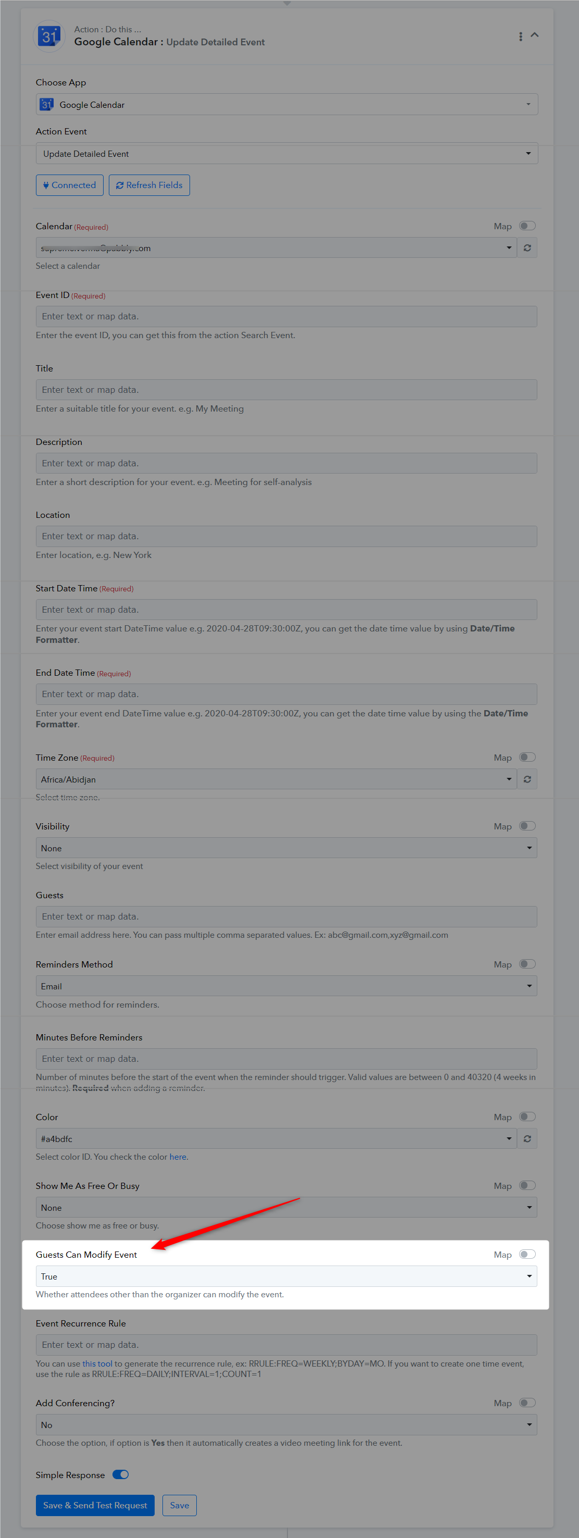Open the Reminders Method Email dropdown
Screen dimensions: 579x1538
pyautogui.click(x=286, y=986)
